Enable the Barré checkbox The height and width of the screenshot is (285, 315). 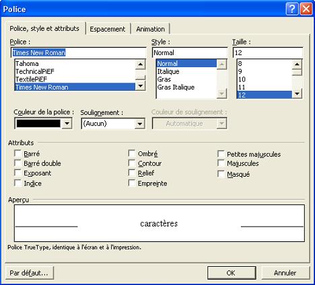click(x=17, y=153)
